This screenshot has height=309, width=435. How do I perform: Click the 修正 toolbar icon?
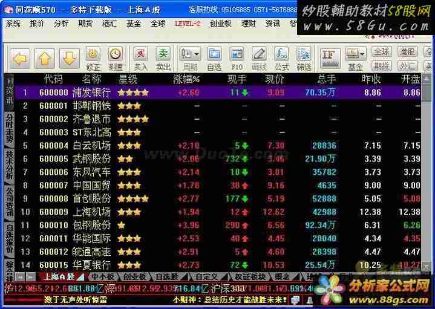93,59
